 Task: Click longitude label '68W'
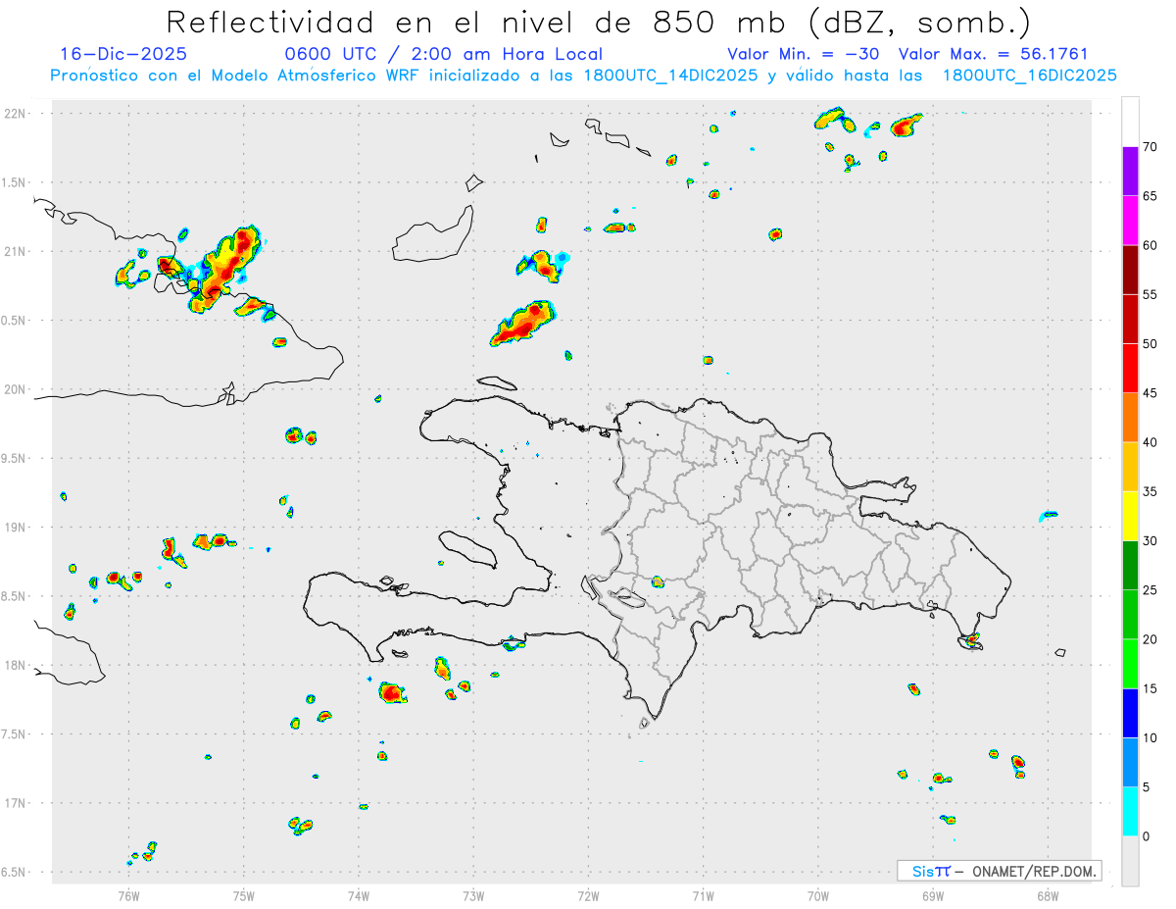1048,895
